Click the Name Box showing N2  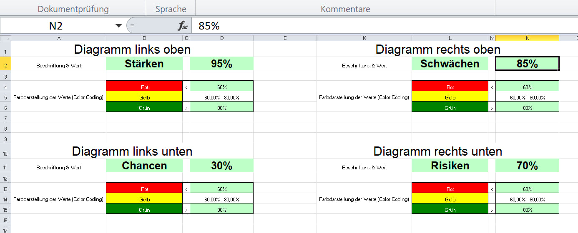56,26
